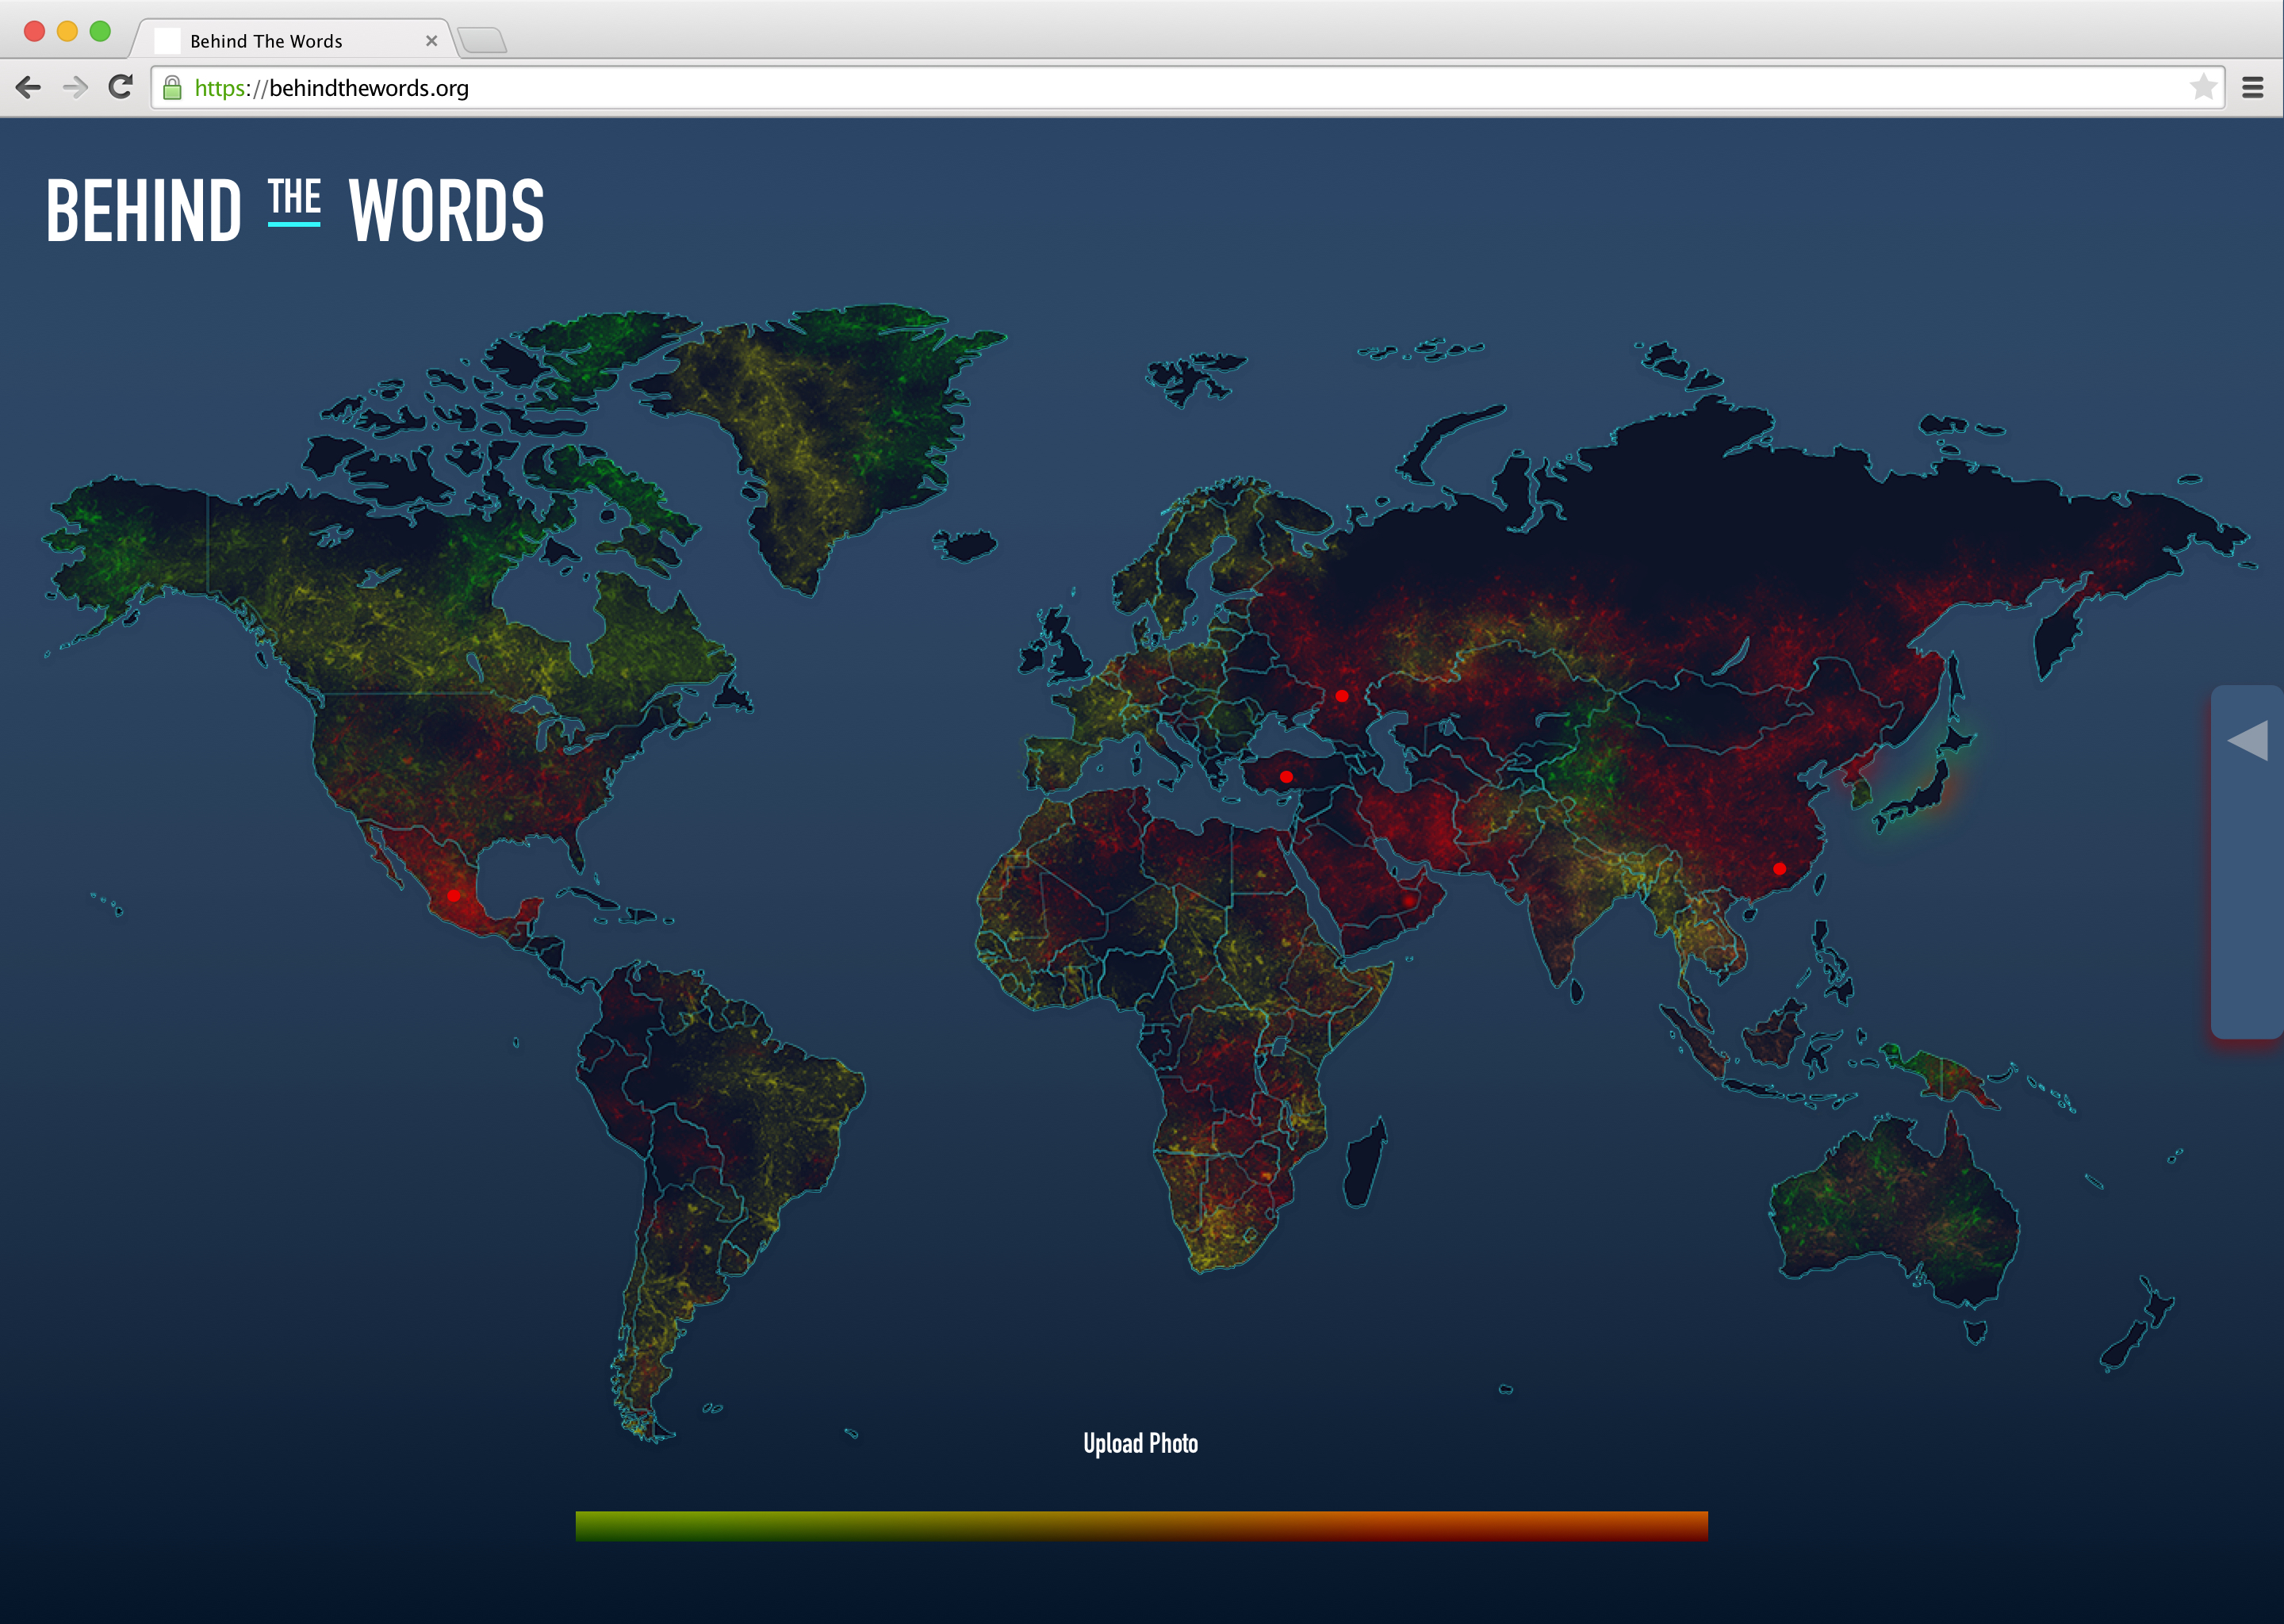Click the red close window button
Screen dimensions: 2284x1624
pos(34,31)
